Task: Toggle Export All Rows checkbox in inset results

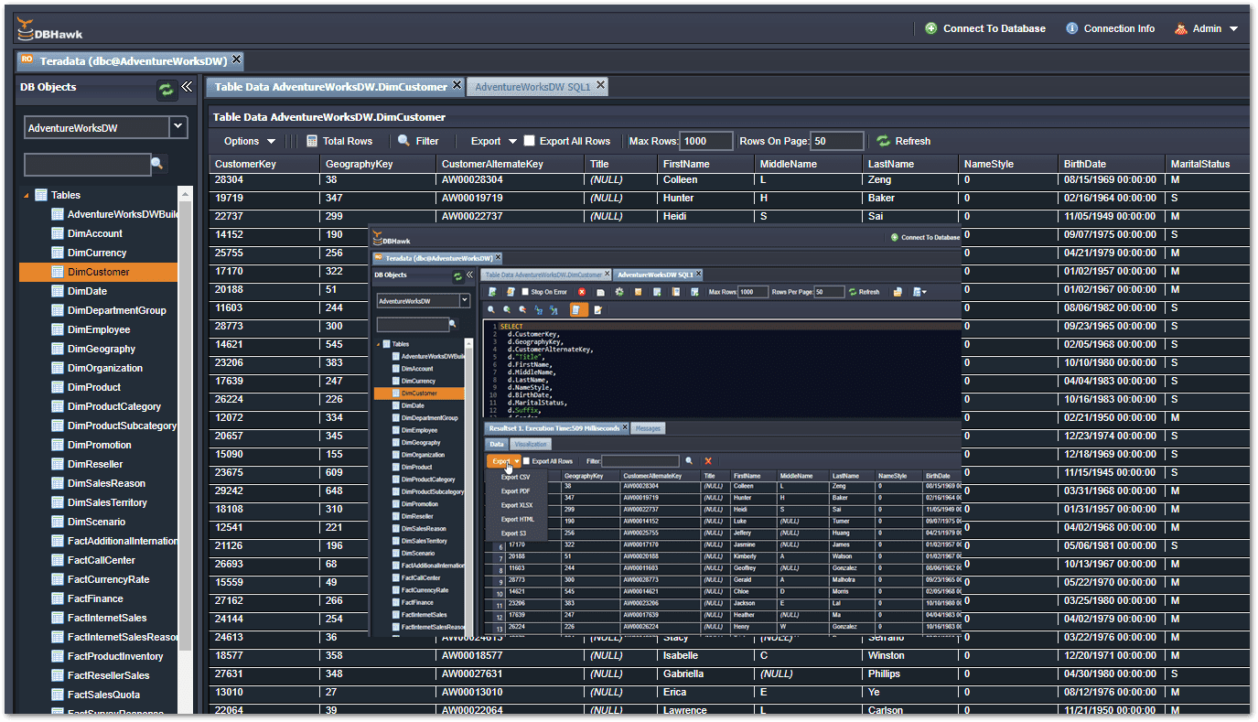Action: pos(526,461)
